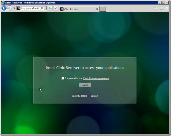Open the Tools gear icon
Screen dimensions: 171x136
[166, 9]
